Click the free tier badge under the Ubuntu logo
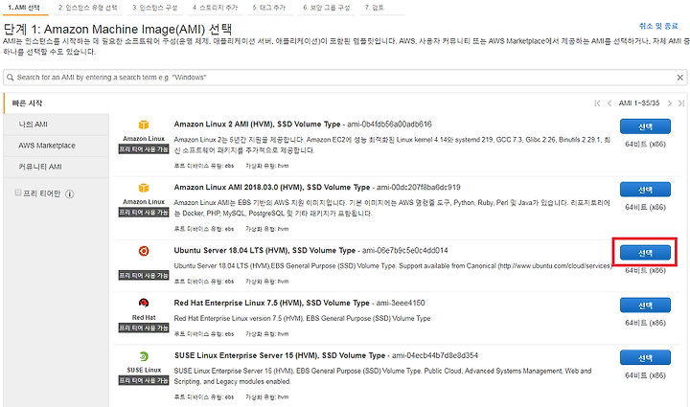Screen dimensions: 690x407 click(144, 276)
